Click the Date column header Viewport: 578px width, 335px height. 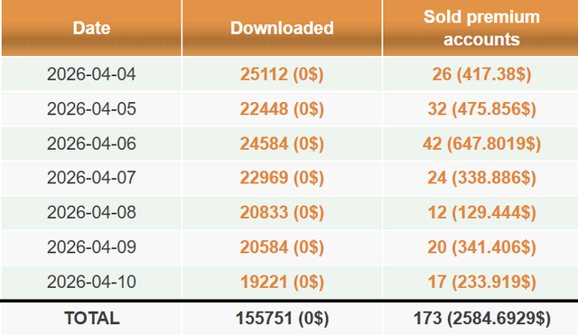click(x=91, y=28)
